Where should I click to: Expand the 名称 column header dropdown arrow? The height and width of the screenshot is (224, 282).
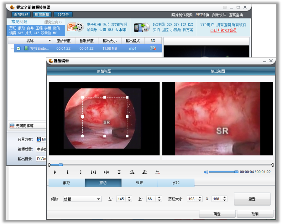pyautogui.click(x=50, y=41)
